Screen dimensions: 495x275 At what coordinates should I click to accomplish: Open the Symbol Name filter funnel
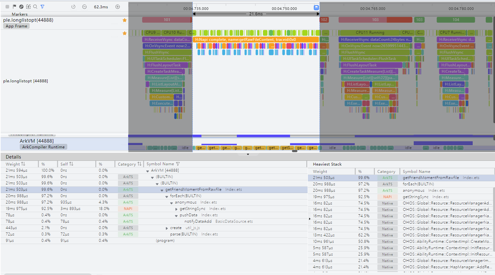(178, 164)
